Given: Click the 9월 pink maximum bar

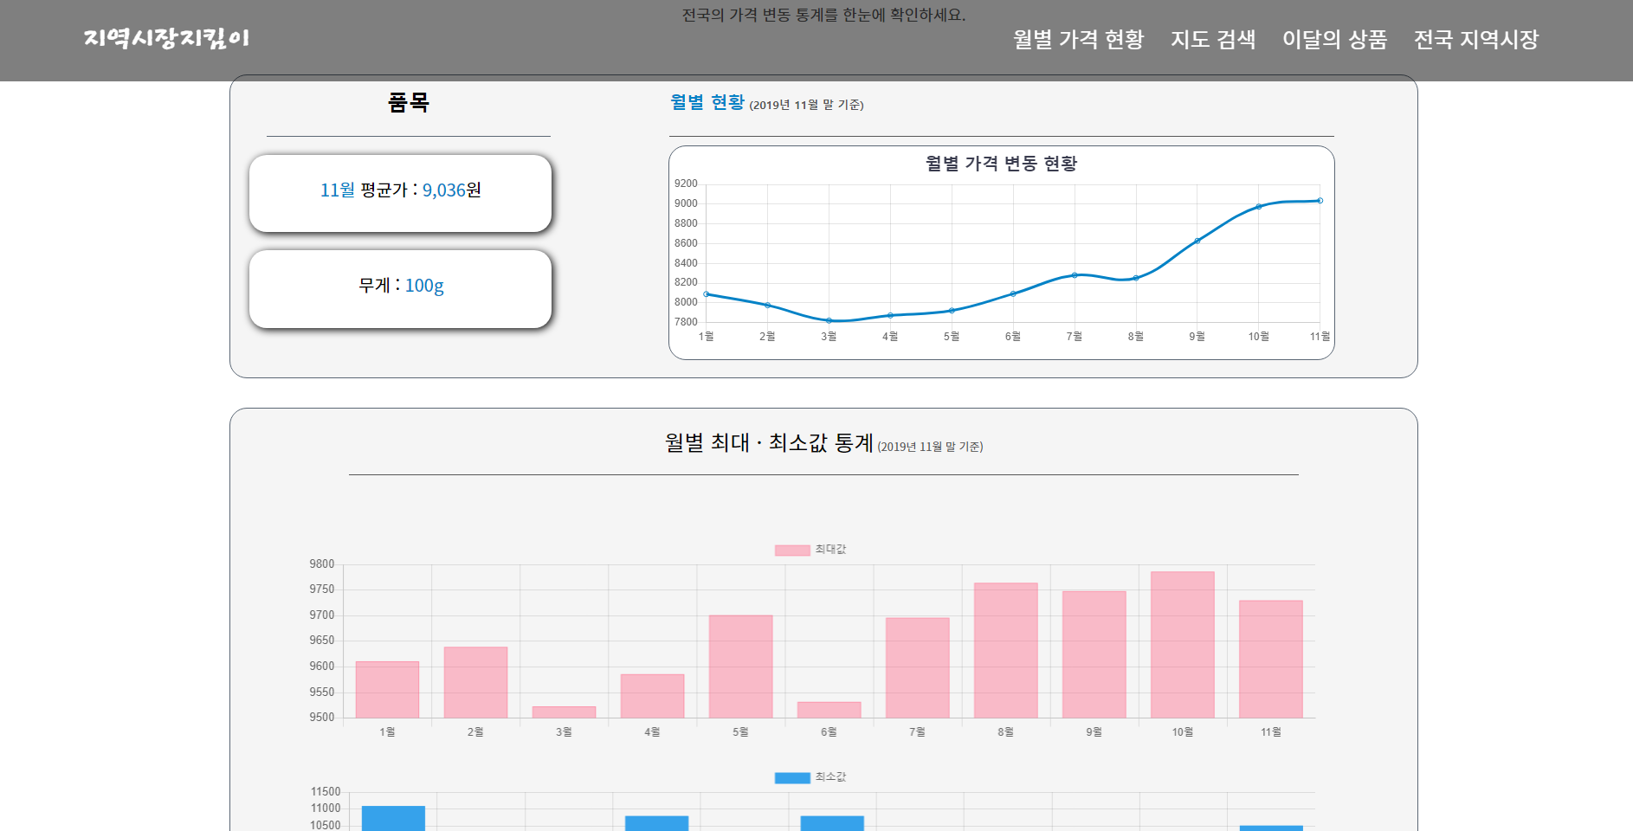Looking at the screenshot, I should [1094, 654].
